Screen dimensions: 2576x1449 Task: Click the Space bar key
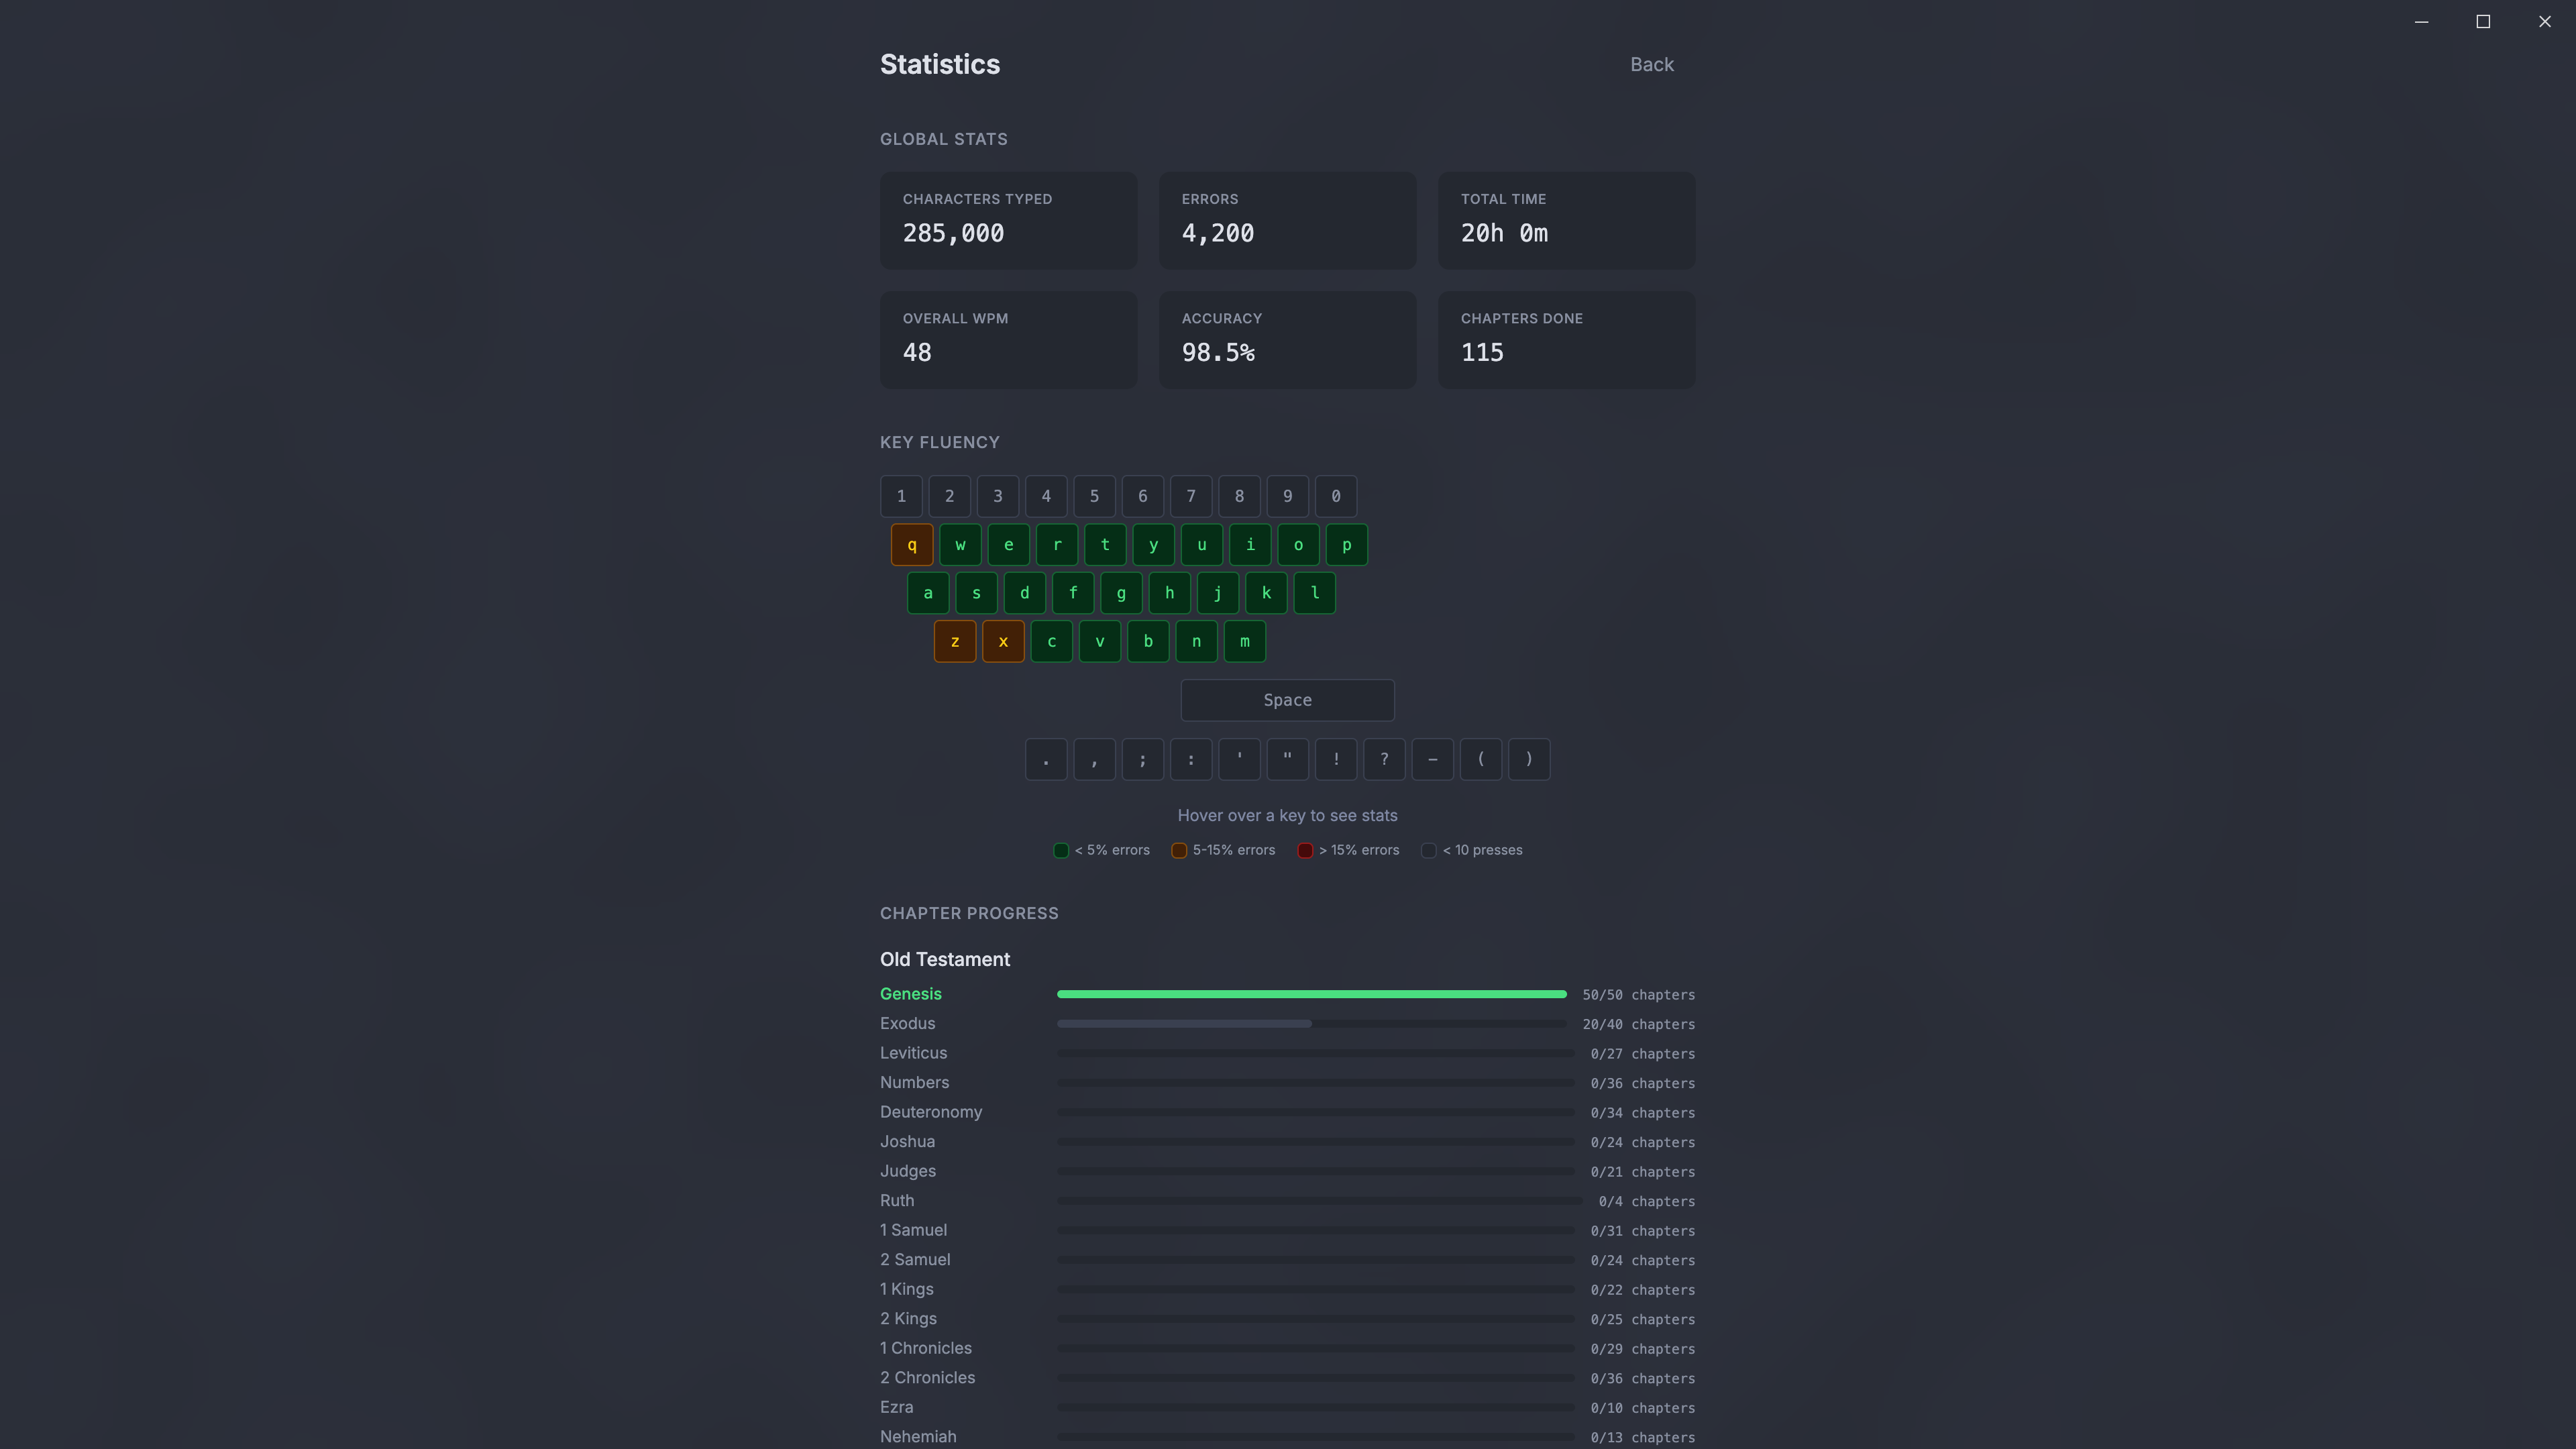(1287, 700)
